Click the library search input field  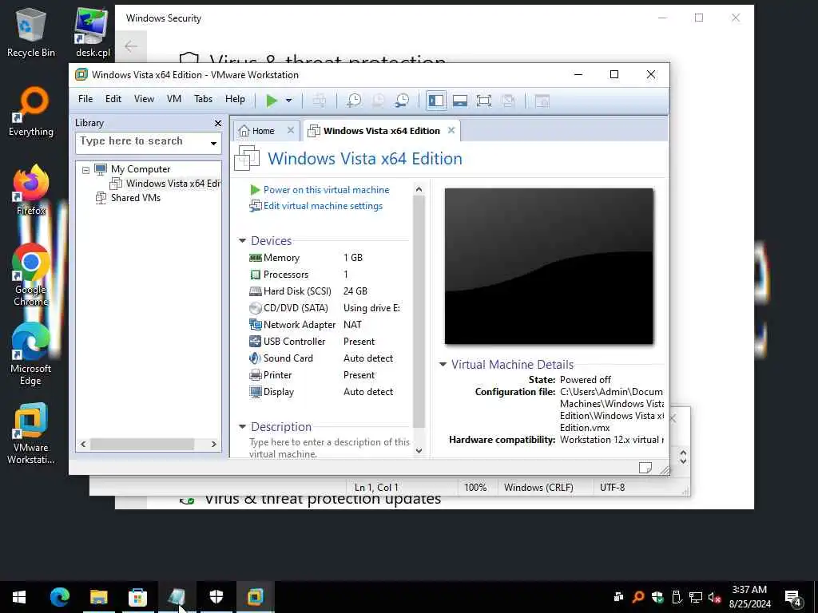coord(142,142)
